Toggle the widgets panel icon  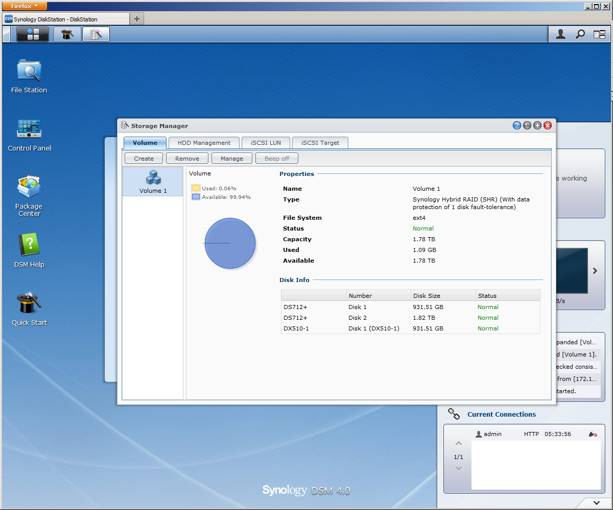[x=599, y=34]
